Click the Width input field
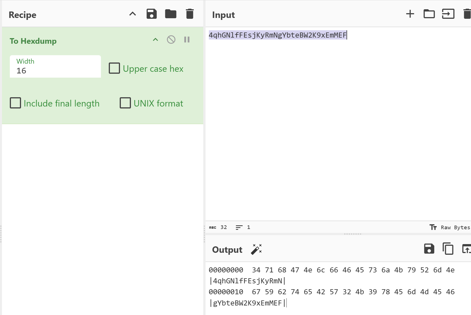 [x=55, y=70]
